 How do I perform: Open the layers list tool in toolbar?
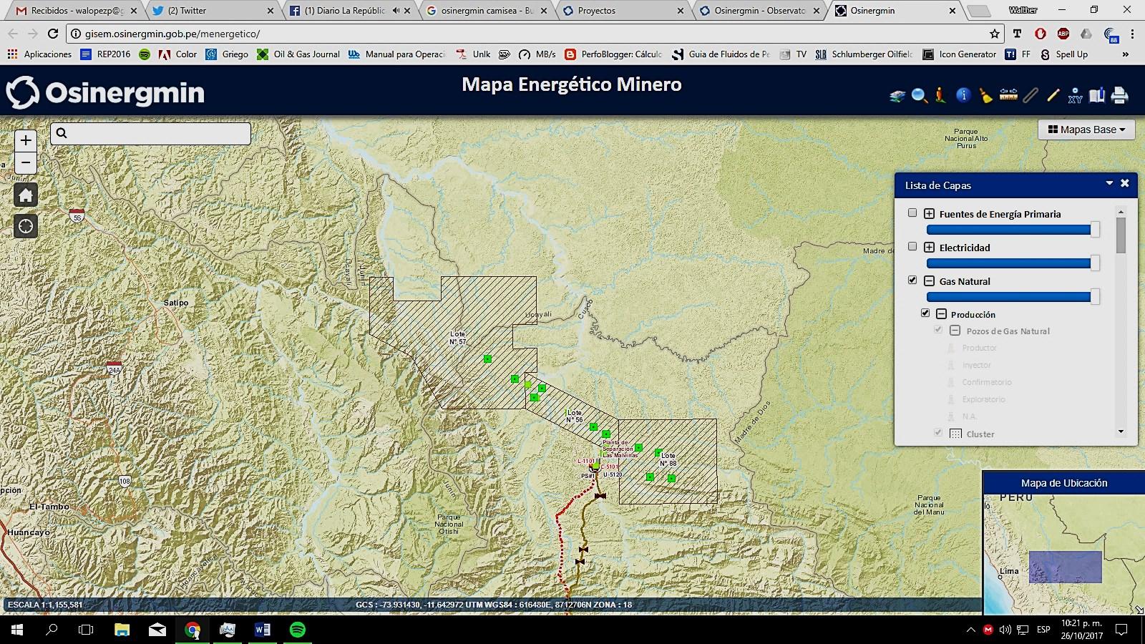pos(897,95)
